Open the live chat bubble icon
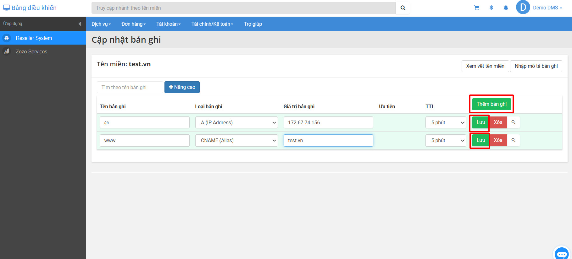572x259 pixels. 562,253
